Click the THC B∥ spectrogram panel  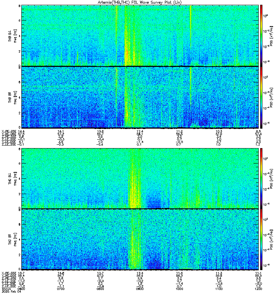click(x=140, y=239)
